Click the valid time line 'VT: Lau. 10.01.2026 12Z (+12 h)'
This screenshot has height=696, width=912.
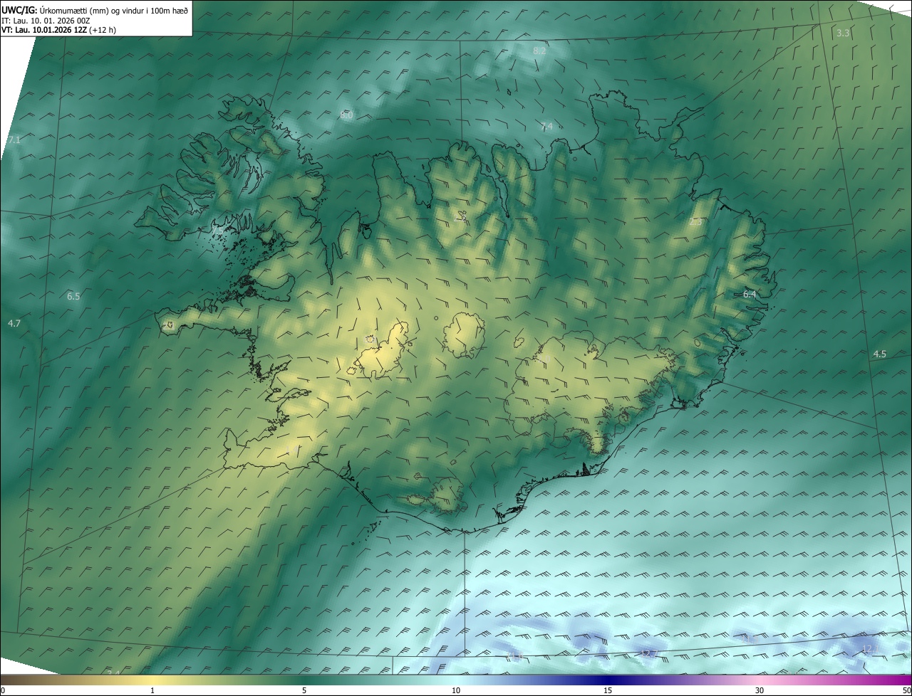coord(58,30)
